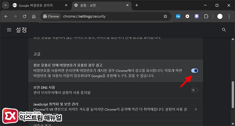Expand JavaScript 최적화 및 보안 관리 chevron
Screen dimensions: 235x126
(196, 109)
